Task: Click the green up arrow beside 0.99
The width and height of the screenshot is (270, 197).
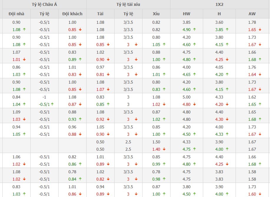Action: [x=164, y=164]
